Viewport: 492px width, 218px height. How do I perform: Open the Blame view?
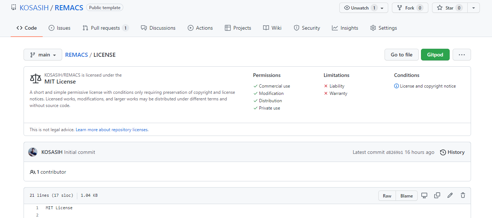click(407, 196)
